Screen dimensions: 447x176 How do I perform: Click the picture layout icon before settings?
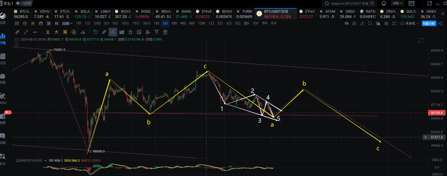tap(378, 23)
